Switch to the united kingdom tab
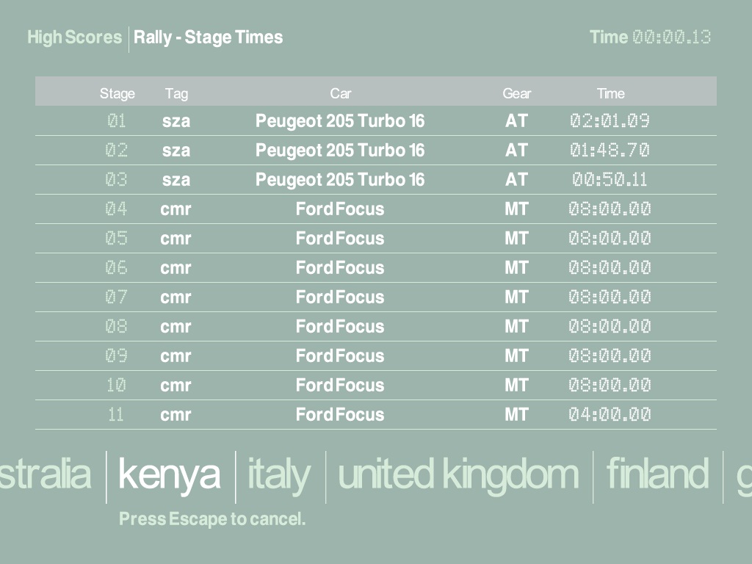Image resolution: width=752 pixels, height=564 pixels. 458,474
